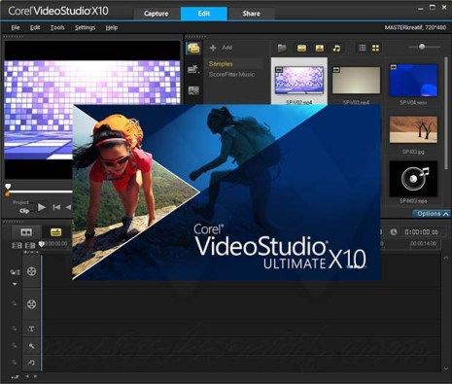Toggle ripple lock on the Overlay track
Image resolution: width=452 pixels, height=384 pixels.
(x=15, y=303)
